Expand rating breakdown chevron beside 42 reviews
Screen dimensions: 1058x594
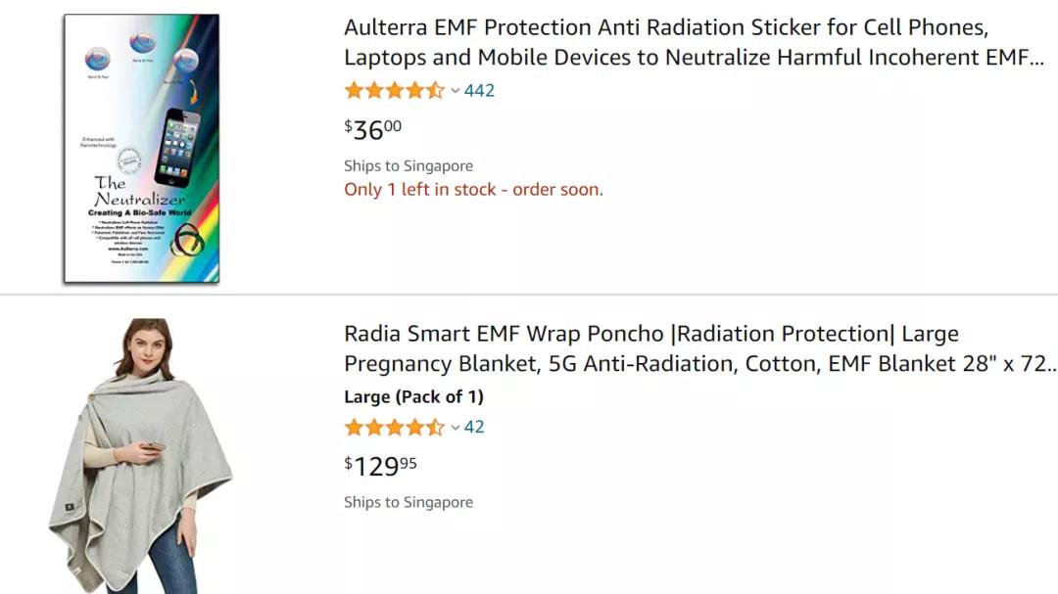[x=456, y=428]
